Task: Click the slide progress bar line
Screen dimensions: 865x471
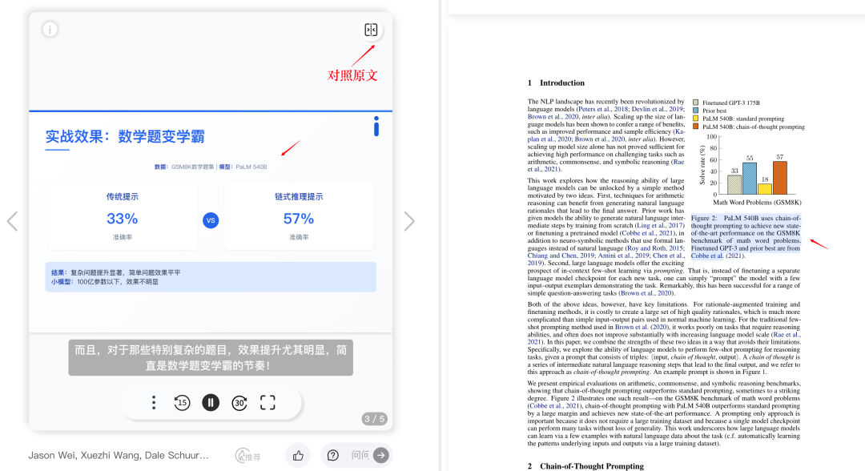Action: coord(211,111)
